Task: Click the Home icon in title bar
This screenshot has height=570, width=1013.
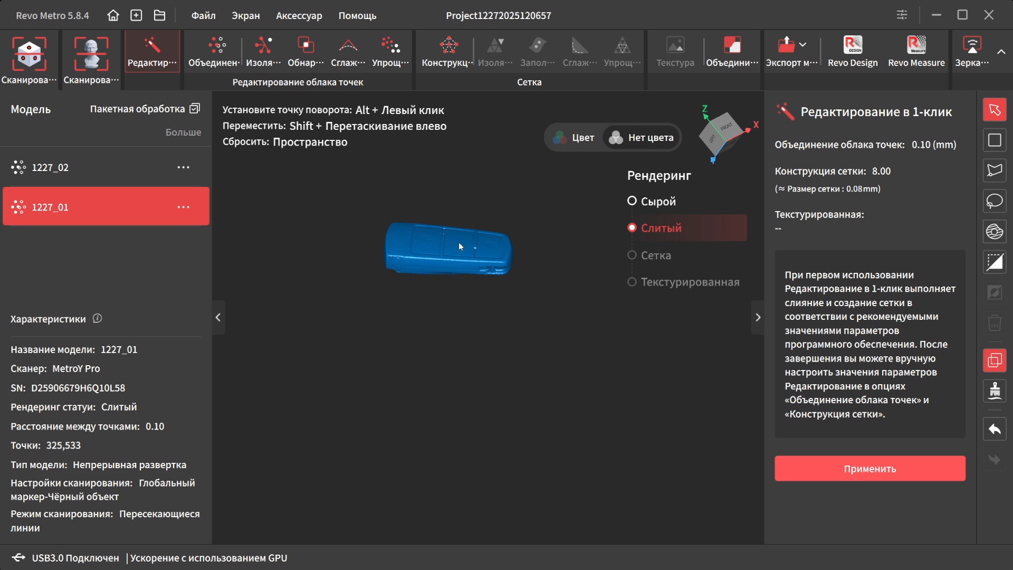Action: (113, 15)
